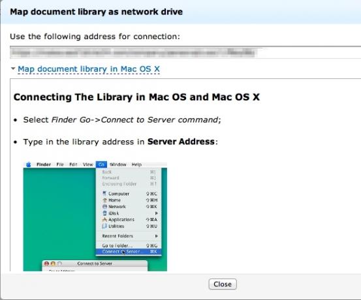This screenshot has width=361, height=300.
Task: Expand the iDisk submenu arrow
Action: (x=157, y=213)
